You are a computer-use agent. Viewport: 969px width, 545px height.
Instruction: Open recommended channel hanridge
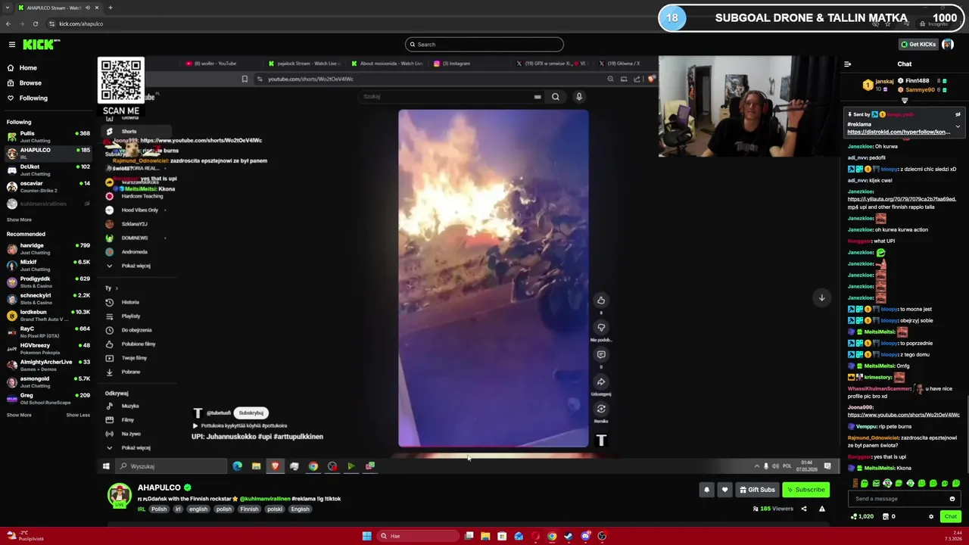pyautogui.click(x=48, y=249)
